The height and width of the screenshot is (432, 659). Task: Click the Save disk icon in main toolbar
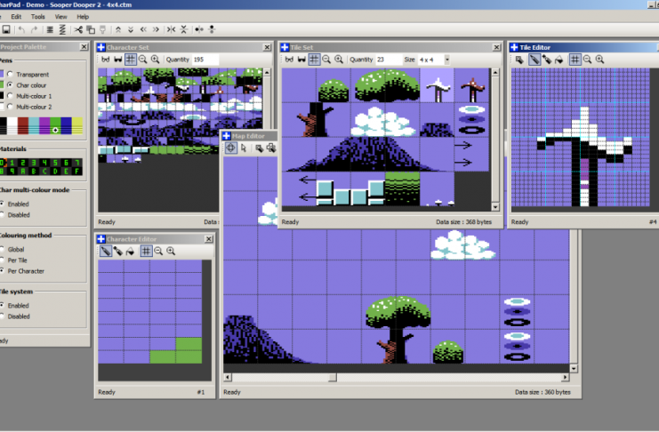(6, 29)
